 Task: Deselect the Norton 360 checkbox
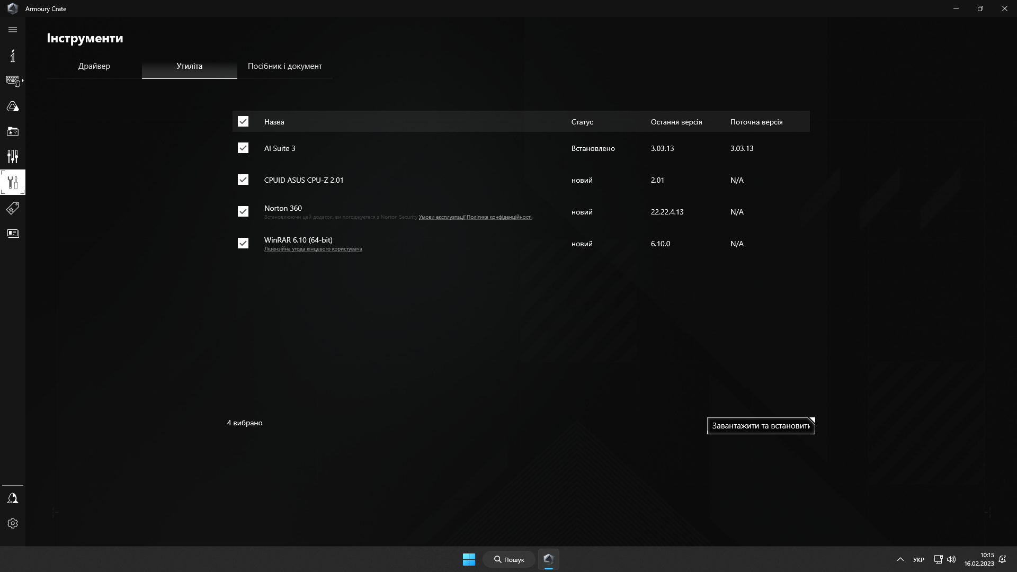pyautogui.click(x=243, y=211)
